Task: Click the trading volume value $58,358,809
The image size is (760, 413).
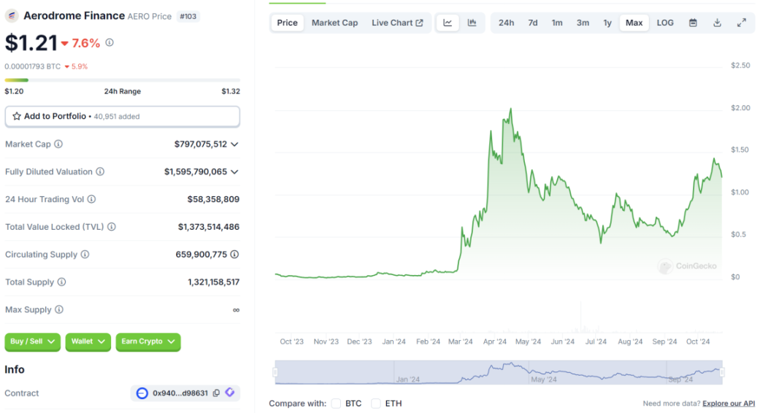Action: tap(213, 199)
